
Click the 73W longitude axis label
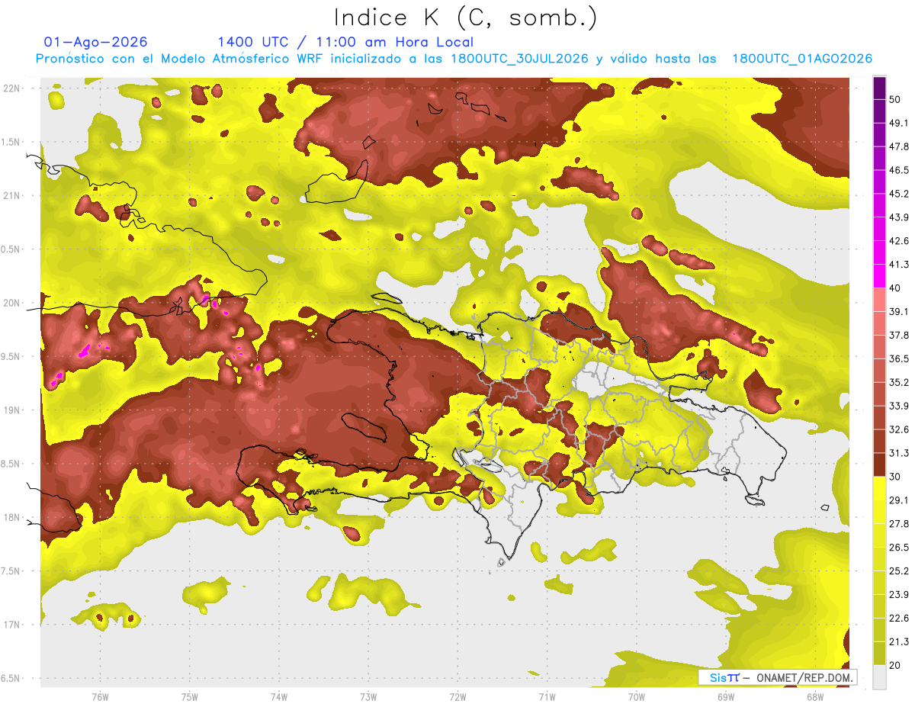tap(368, 697)
